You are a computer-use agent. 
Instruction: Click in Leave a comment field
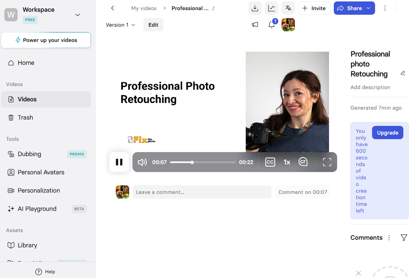click(x=202, y=192)
